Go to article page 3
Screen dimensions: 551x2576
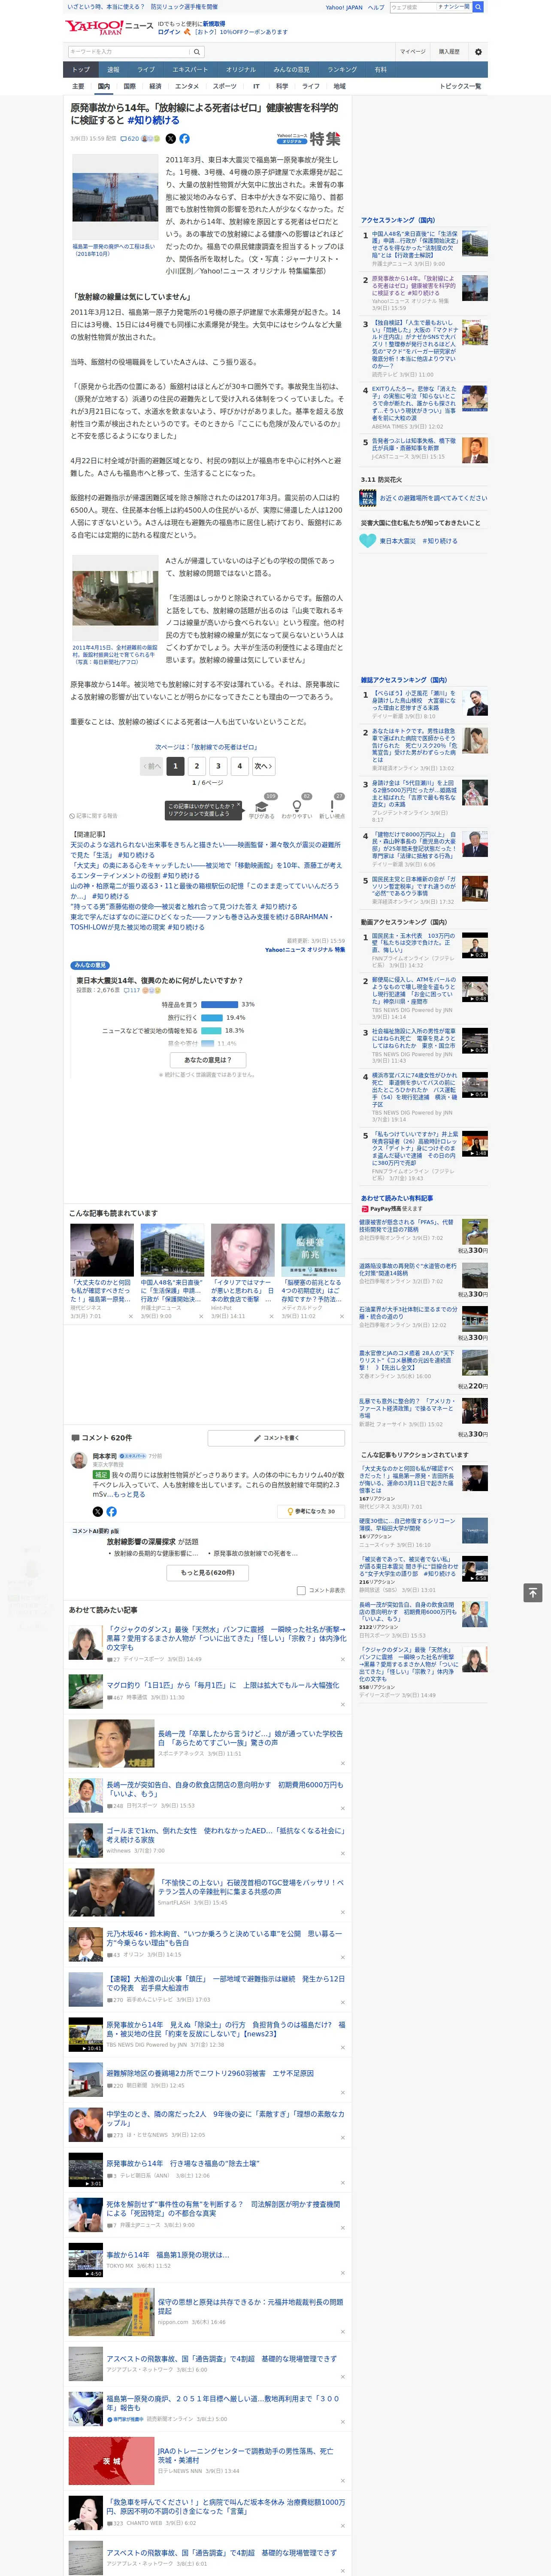click(x=218, y=766)
